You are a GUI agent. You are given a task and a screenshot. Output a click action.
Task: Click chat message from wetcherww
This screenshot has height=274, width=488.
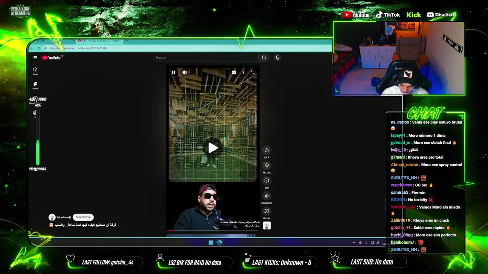coord(412,185)
